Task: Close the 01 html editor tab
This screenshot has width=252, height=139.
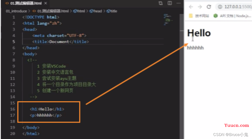Action: coord(46,3)
